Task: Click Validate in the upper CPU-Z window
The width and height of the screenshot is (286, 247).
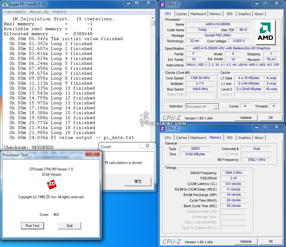Action: point(246,118)
